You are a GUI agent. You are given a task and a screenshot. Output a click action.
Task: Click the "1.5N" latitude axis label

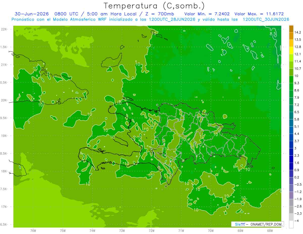pos(4,47)
